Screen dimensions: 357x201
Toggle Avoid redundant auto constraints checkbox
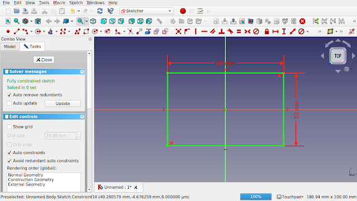9,161
